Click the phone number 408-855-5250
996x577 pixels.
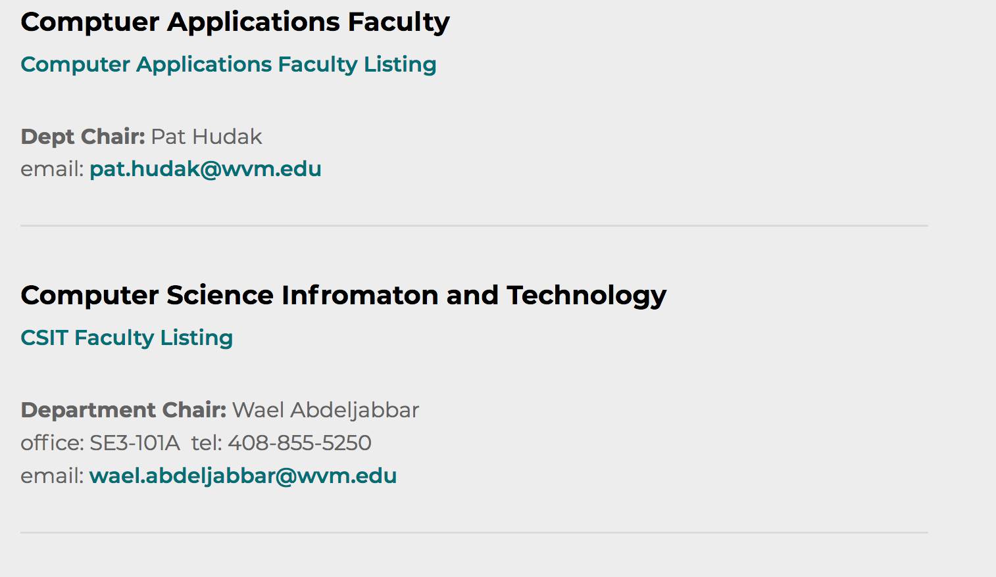[x=299, y=443]
